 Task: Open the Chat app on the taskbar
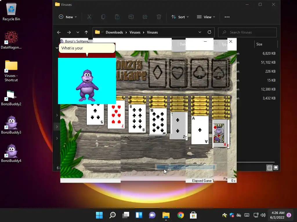click(x=152, y=215)
